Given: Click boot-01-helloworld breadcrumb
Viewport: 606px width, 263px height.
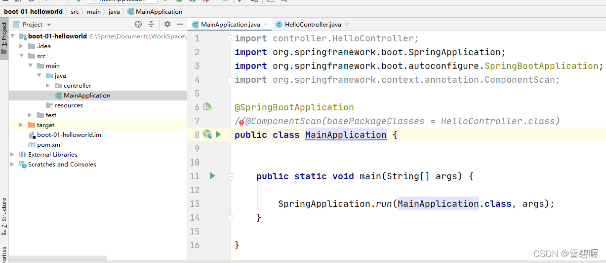Looking at the screenshot, I should (33, 11).
